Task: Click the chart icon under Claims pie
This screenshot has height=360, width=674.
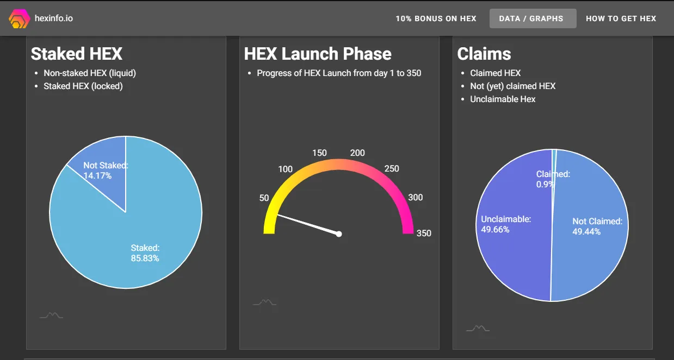Action: click(x=478, y=328)
